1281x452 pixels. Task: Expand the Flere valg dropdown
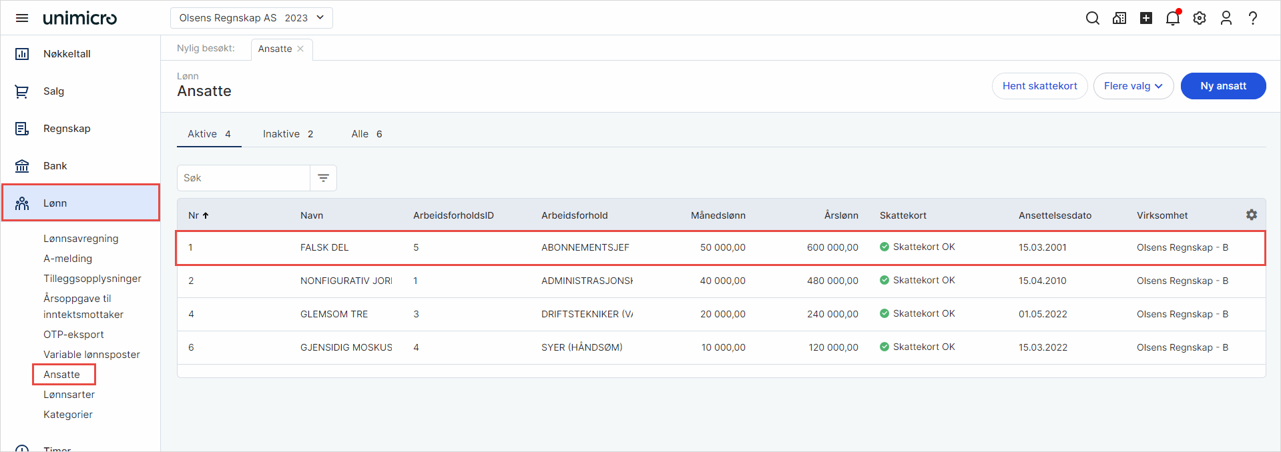[x=1133, y=86]
